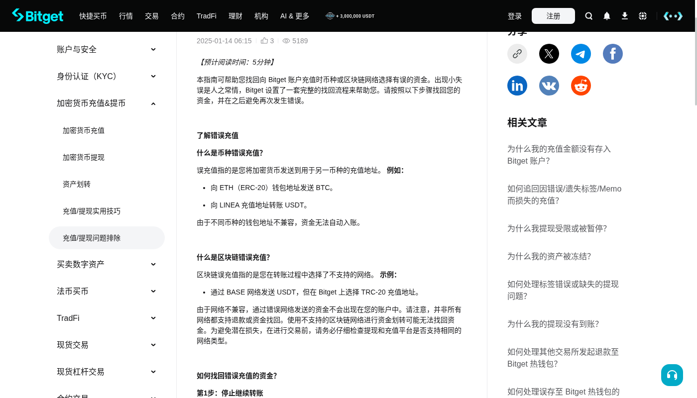
Task: Open article 为什么我的提现没有到账
Action: (553, 324)
